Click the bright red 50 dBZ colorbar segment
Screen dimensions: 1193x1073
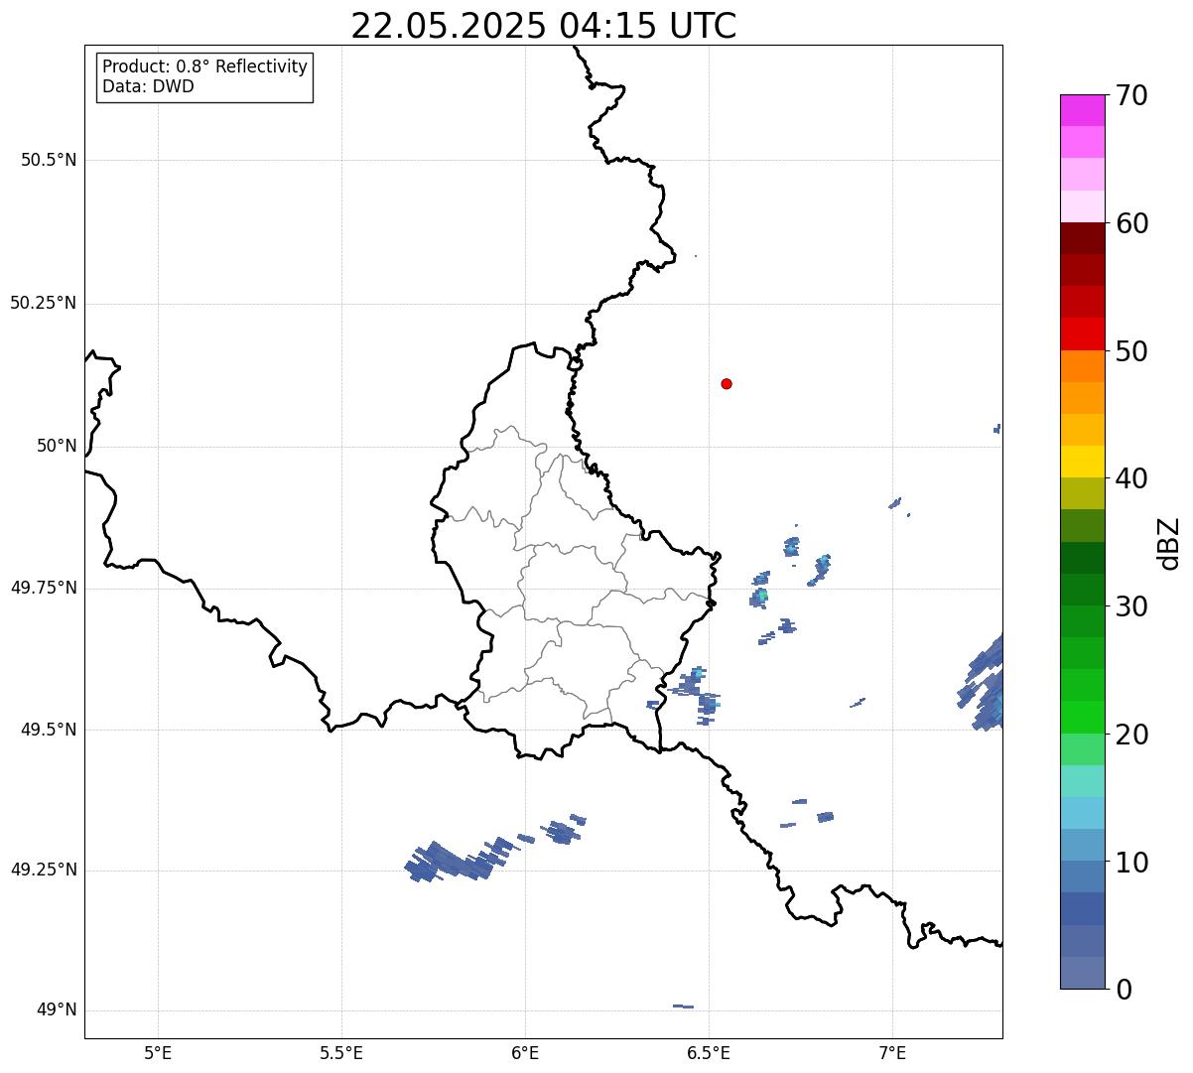tap(1082, 335)
